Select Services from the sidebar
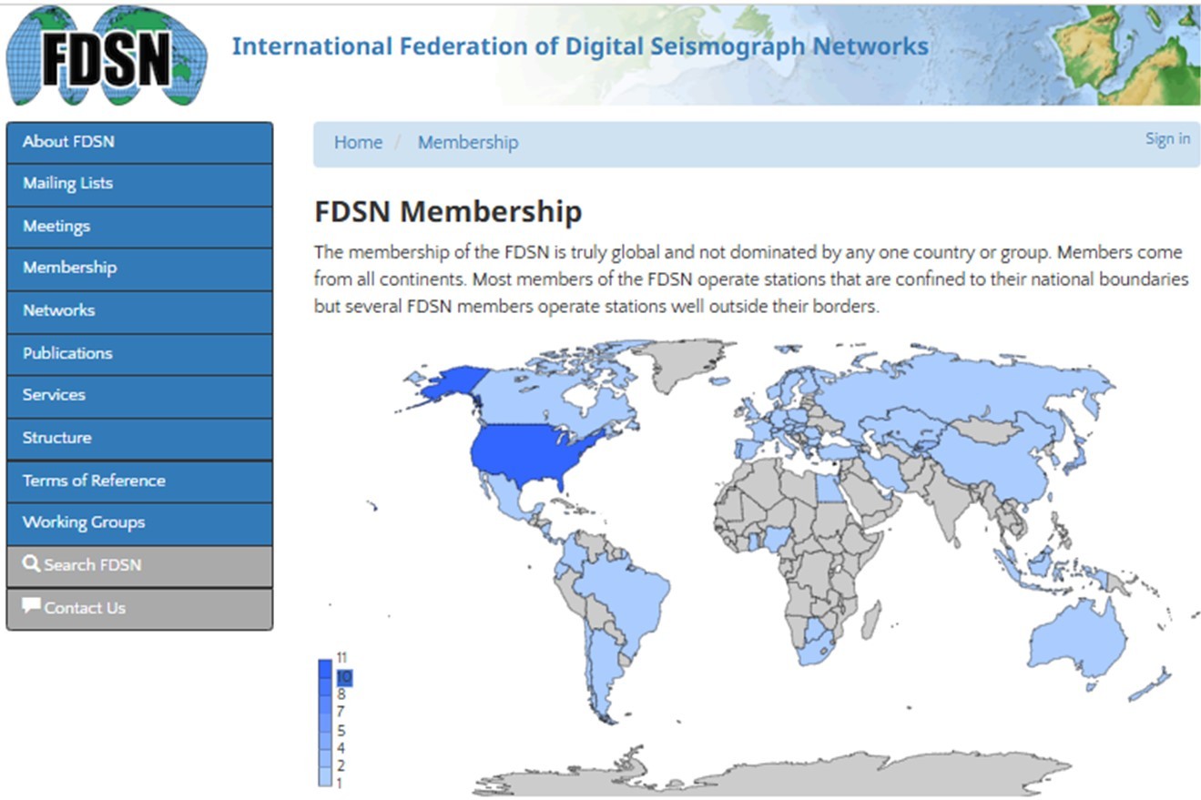 coord(54,395)
